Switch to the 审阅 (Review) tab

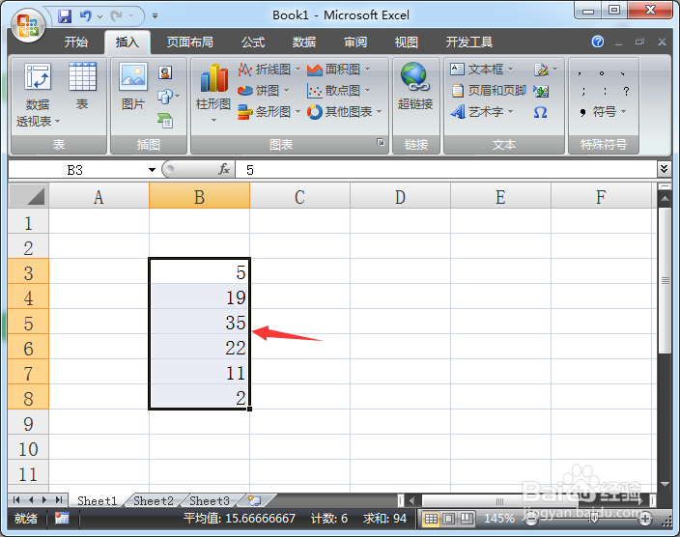[x=355, y=42]
